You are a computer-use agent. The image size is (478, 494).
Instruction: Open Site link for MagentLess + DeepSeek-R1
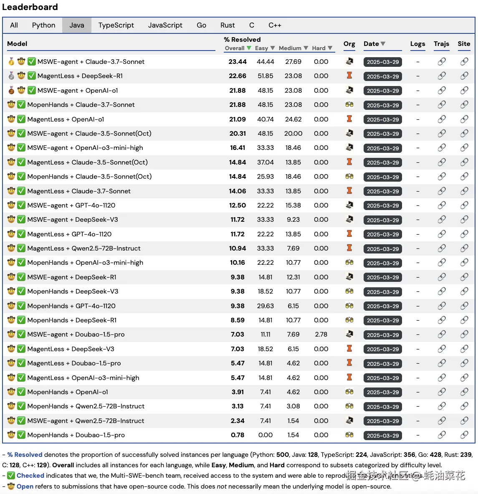pos(464,76)
